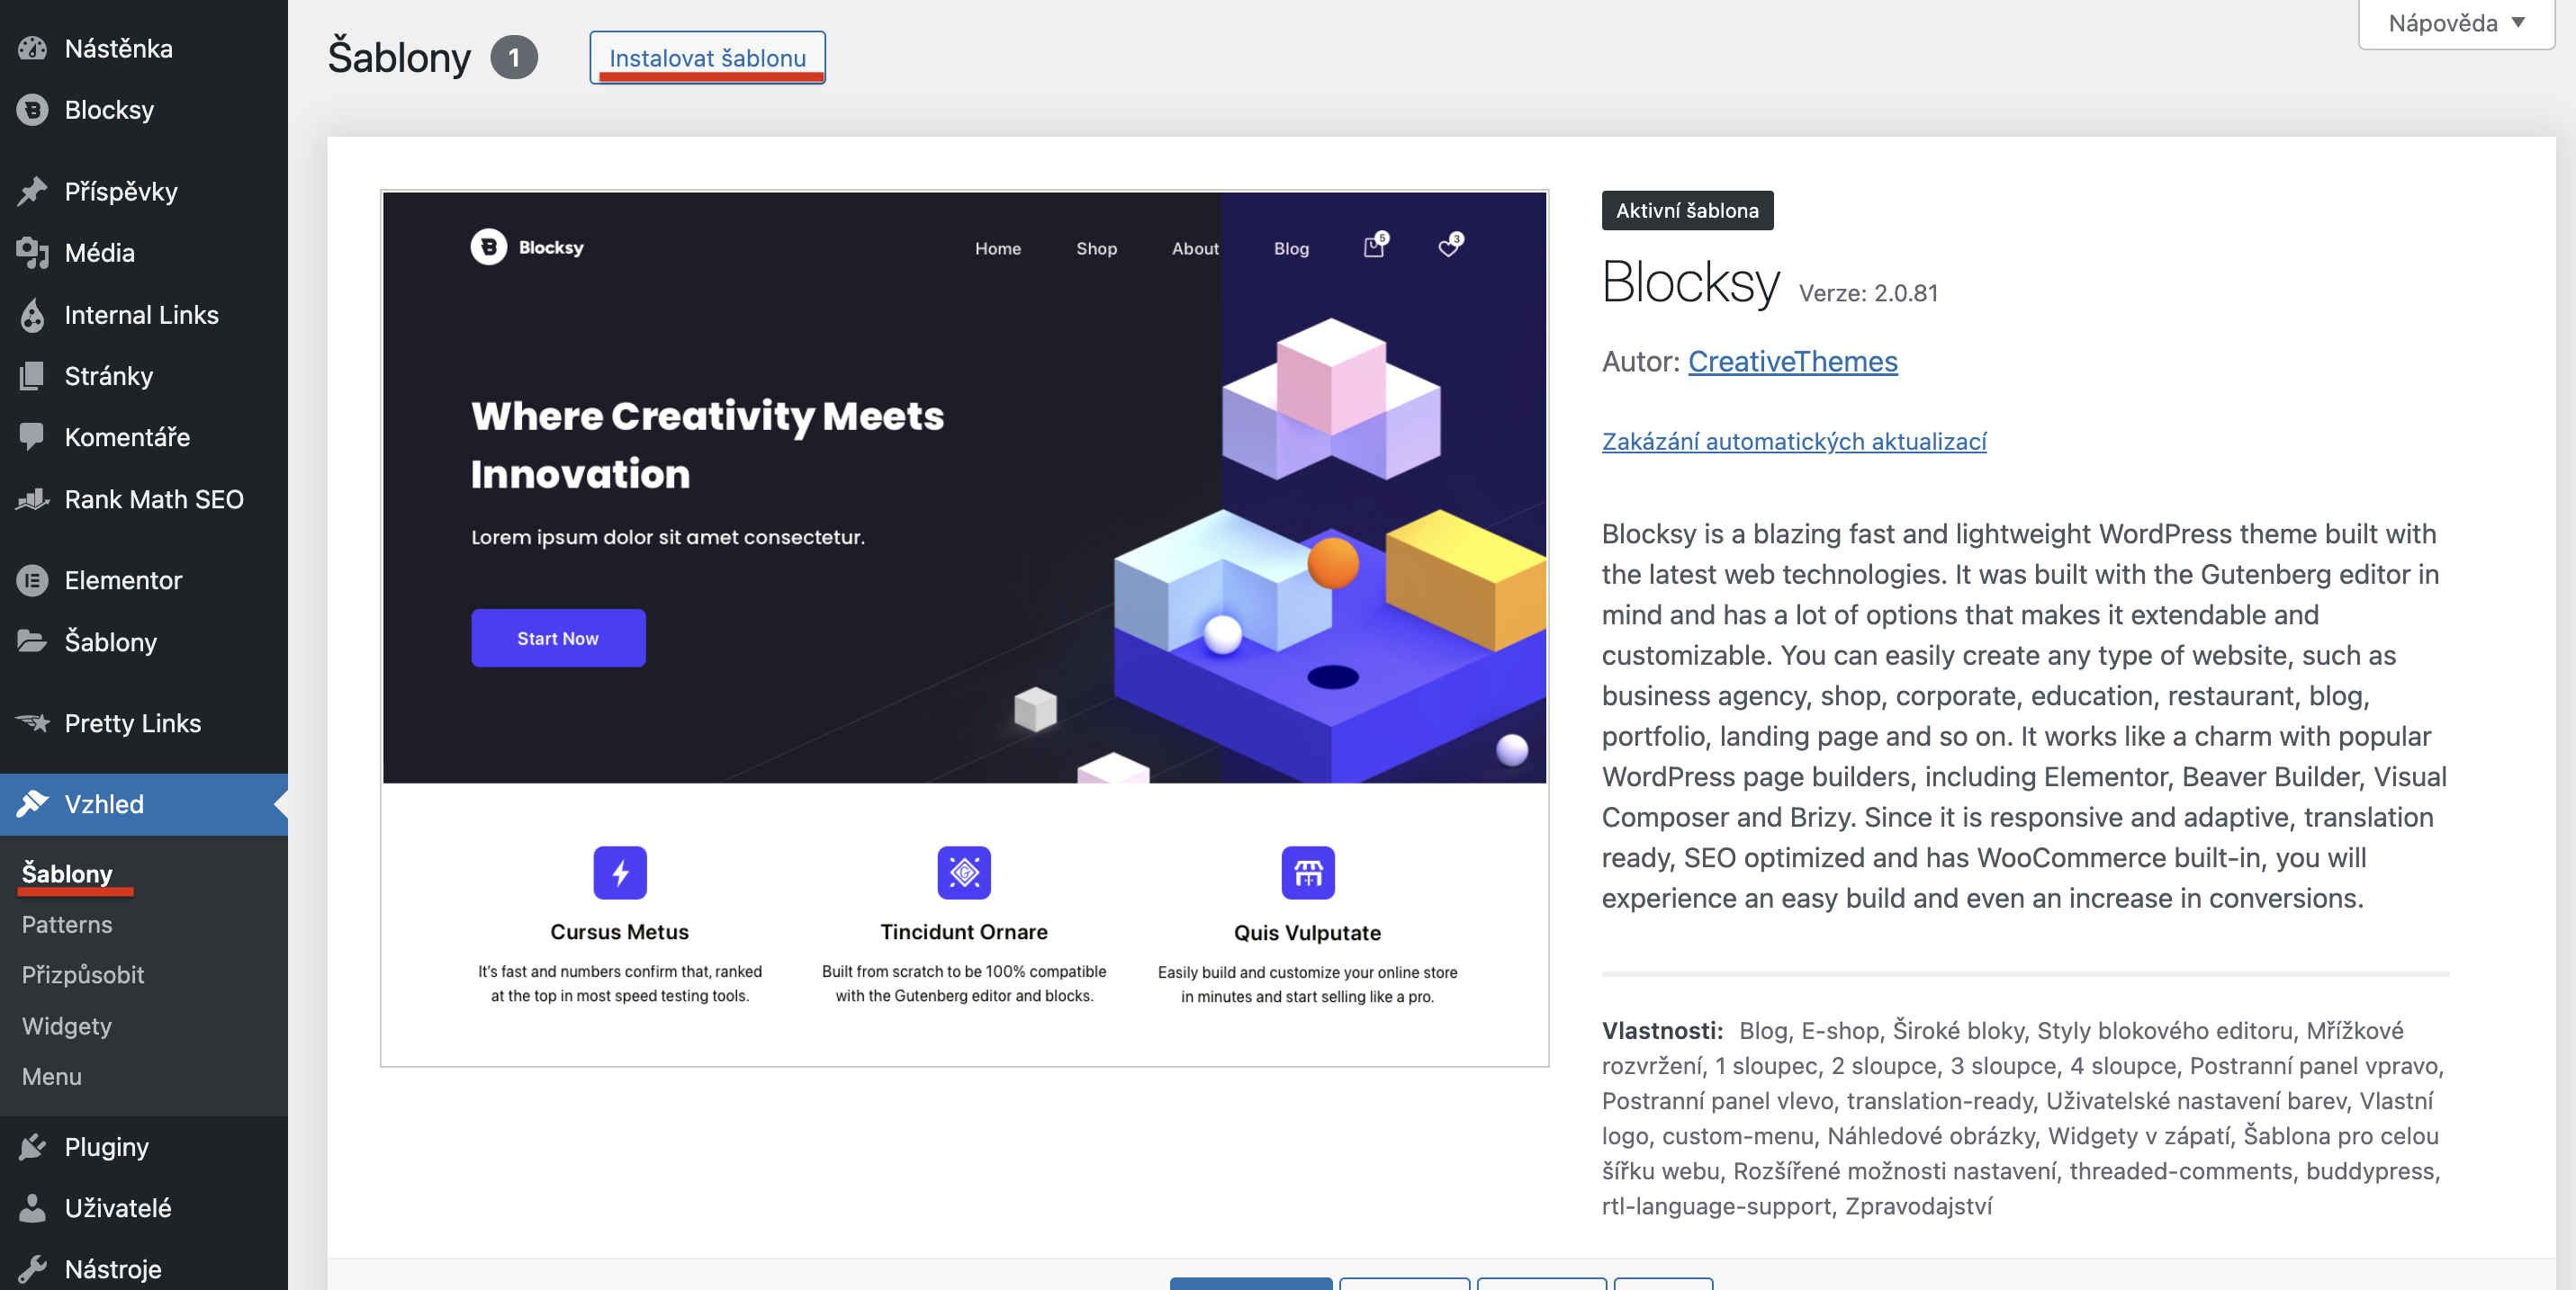
Task: Open the Menu submenu item
Action: [x=52, y=1076]
